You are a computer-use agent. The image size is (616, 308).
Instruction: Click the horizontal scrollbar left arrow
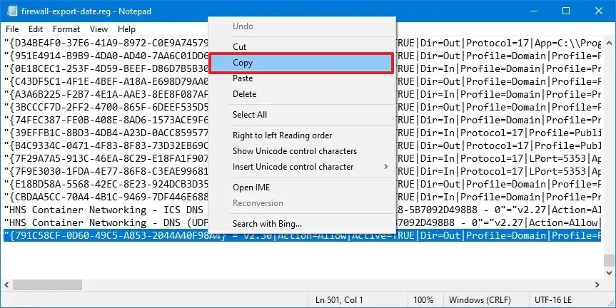(6, 285)
